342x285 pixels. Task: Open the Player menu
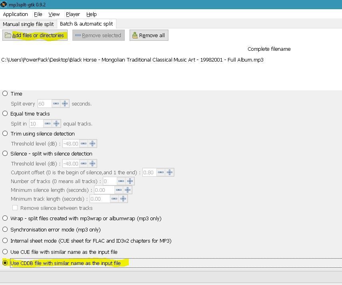(x=73, y=14)
